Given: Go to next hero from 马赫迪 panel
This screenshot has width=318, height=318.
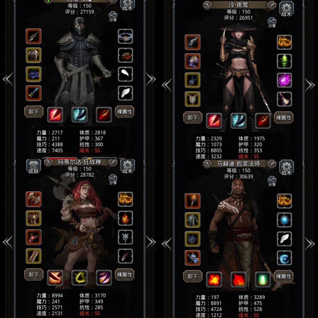Looking at the screenshot, I should (309, 244).
